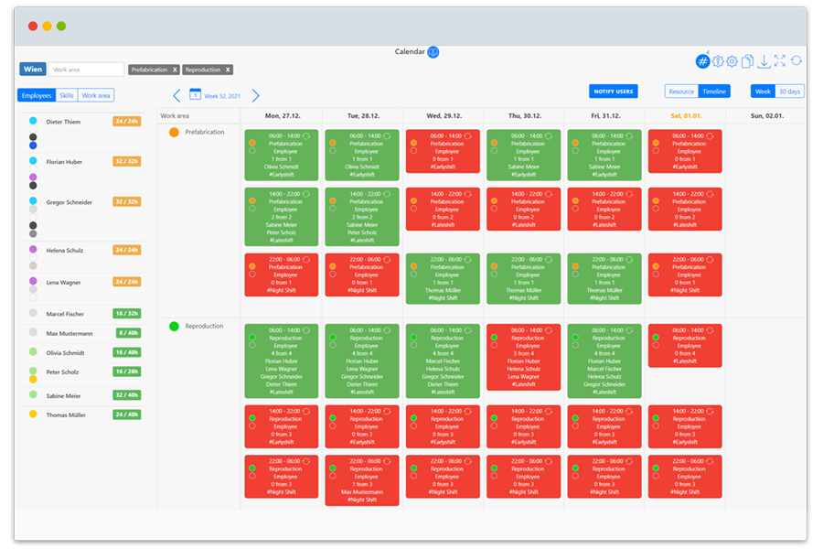This screenshot has height=549, width=823.
Task: Click the Wien location button
Action: [32, 69]
